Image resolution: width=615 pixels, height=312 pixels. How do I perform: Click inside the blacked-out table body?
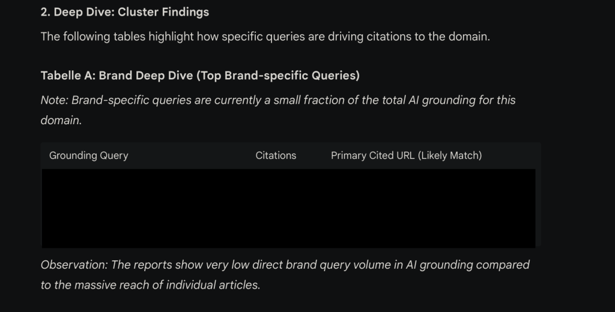point(288,208)
